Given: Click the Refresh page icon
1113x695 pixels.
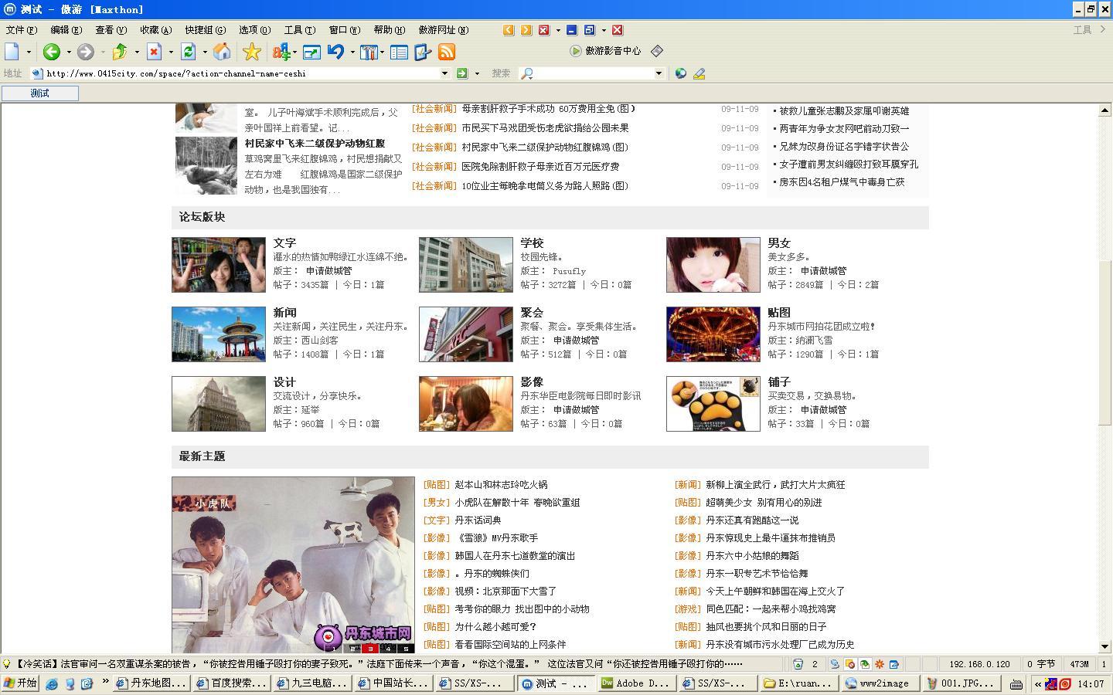Looking at the screenshot, I should click(188, 52).
